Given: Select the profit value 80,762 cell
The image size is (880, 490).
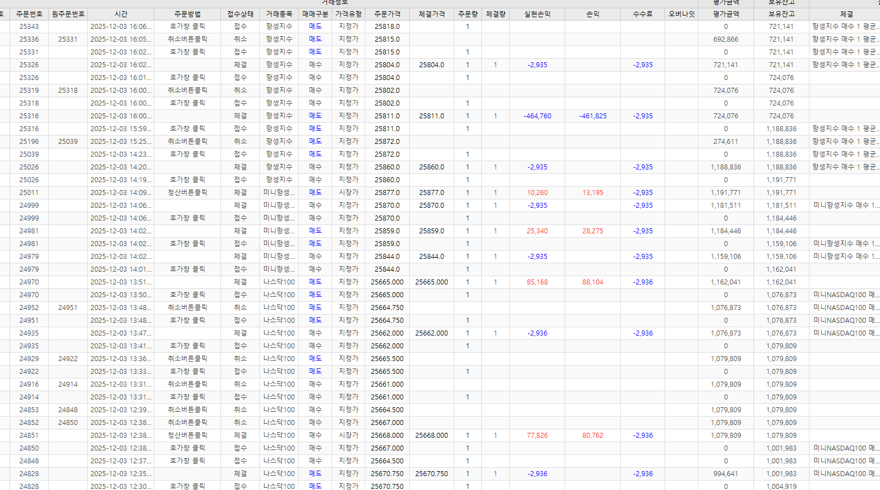Looking at the screenshot, I should click(592, 435).
